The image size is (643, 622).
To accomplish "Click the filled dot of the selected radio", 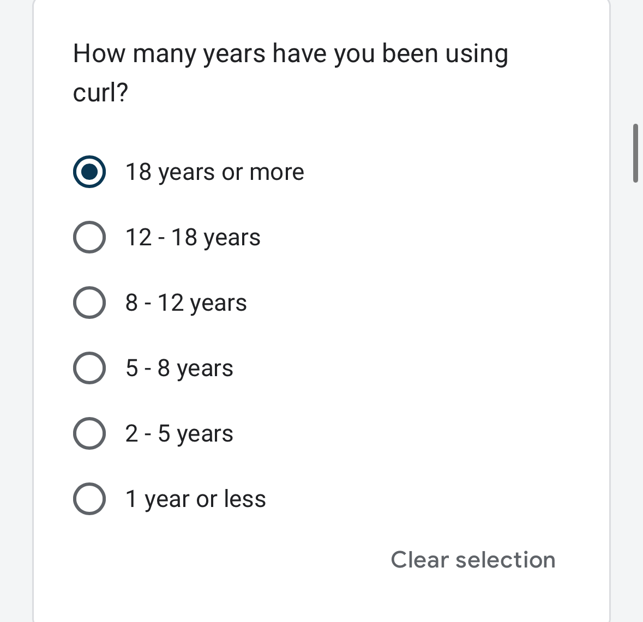I will (x=89, y=172).
